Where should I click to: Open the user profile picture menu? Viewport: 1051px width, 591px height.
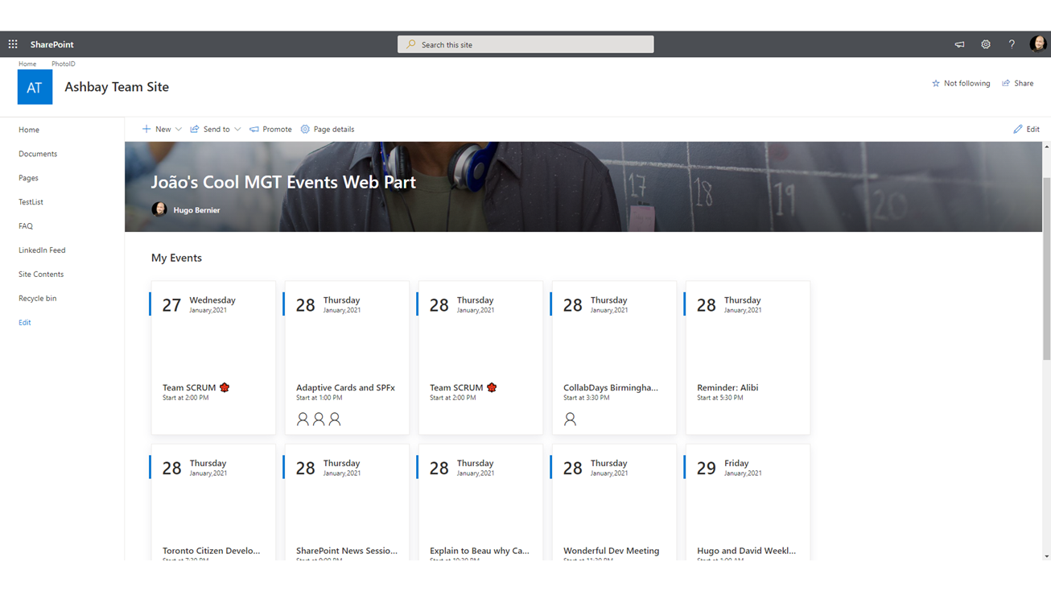1037,44
